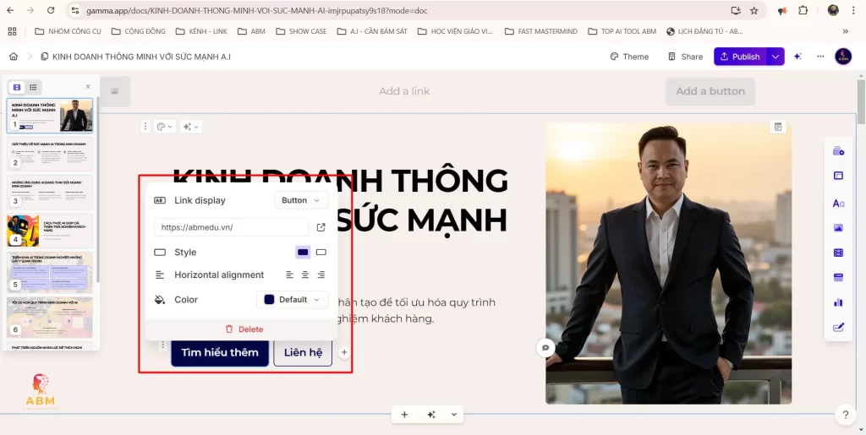866x435 pixels.
Task: Open the comment bubble beside the photo
Action: point(545,347)
